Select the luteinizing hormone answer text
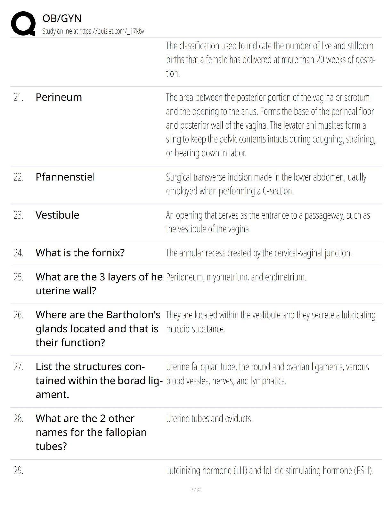Image resolution: width=392 pixels, height=507 pixels. pos(270,471)
